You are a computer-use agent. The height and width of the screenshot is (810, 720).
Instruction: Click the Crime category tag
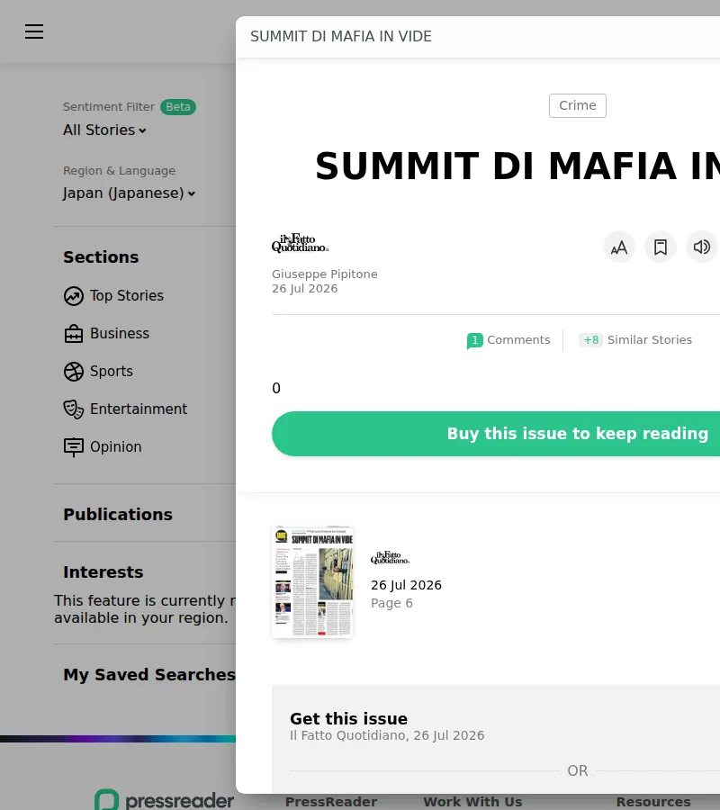coord(578,106)
